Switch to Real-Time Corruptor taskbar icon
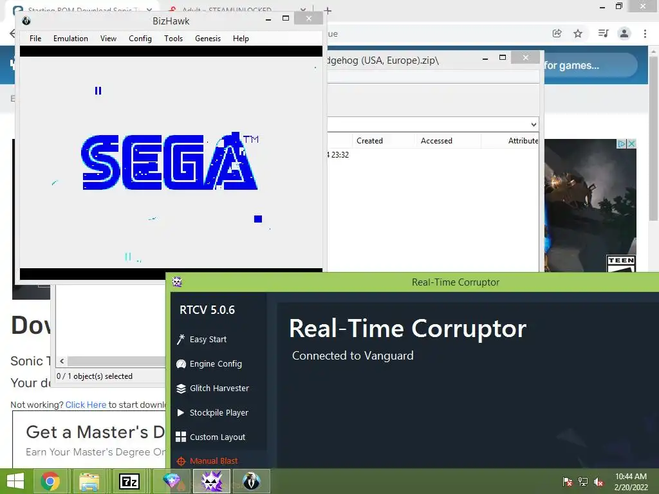 [211, 481]
